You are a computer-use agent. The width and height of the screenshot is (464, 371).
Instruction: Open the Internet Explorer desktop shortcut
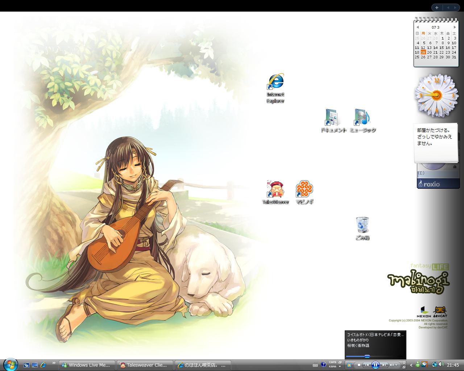(x=275, y=88)
